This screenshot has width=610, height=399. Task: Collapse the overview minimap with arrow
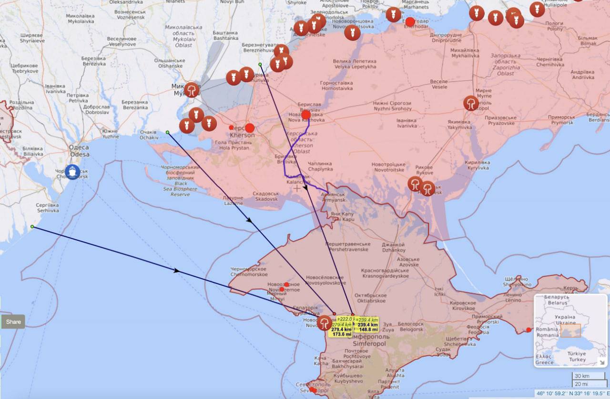(602, 362)
